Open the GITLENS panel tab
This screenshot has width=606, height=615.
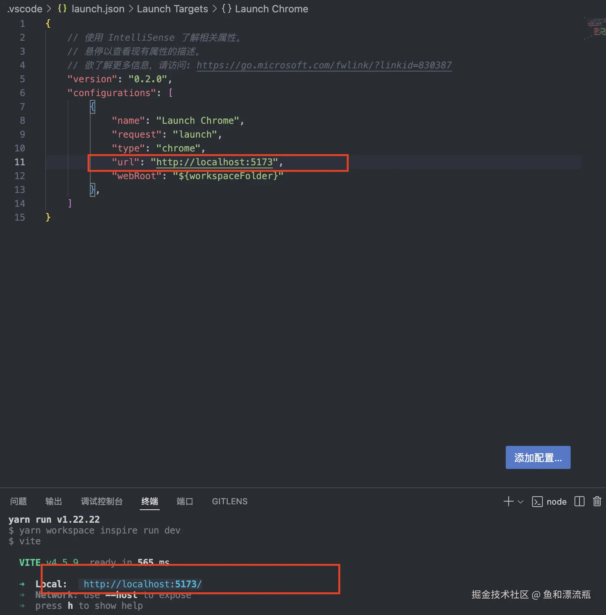[x=230, y=501]
